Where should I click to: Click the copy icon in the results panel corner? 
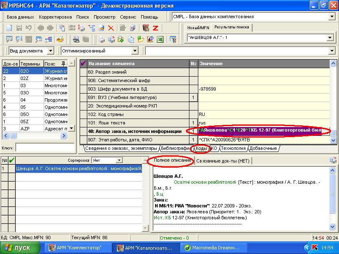click(x=333, y=160)
